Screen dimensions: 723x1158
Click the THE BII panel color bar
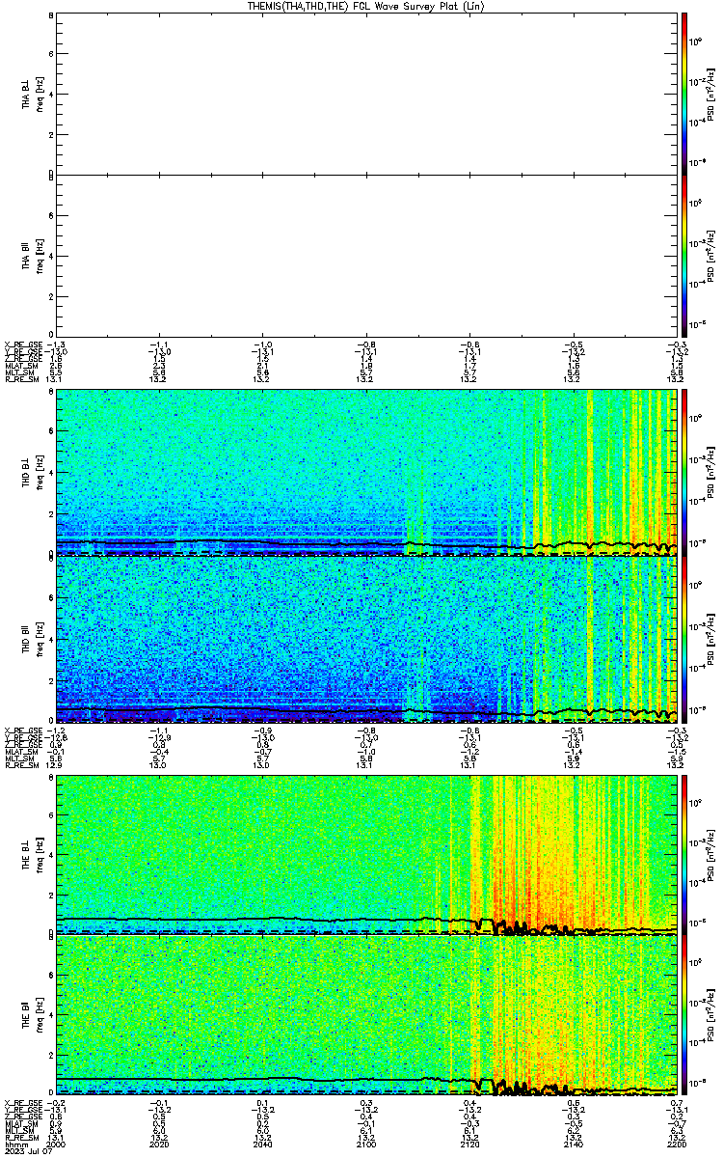pos(684,1014)
